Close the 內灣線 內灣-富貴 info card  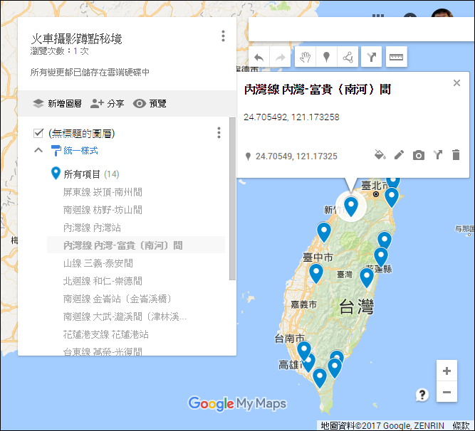coord(456,83)
